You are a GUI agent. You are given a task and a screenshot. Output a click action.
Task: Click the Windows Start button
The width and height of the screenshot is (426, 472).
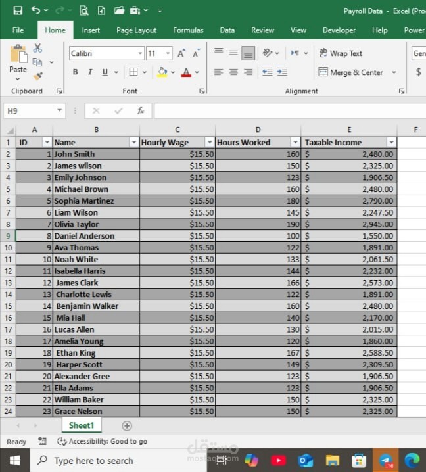14,460
